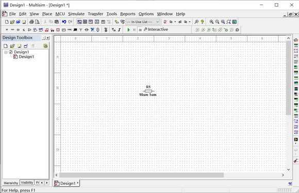Image resolution: width=299 pixels, height=193 pixels.
Task: Place an RF antenna component
Action: tap(81, 30)
